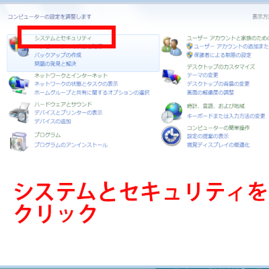Viewport: 269px width, 269px height.
Task: Open the Programs disc box icon
Action: [19, 141]
